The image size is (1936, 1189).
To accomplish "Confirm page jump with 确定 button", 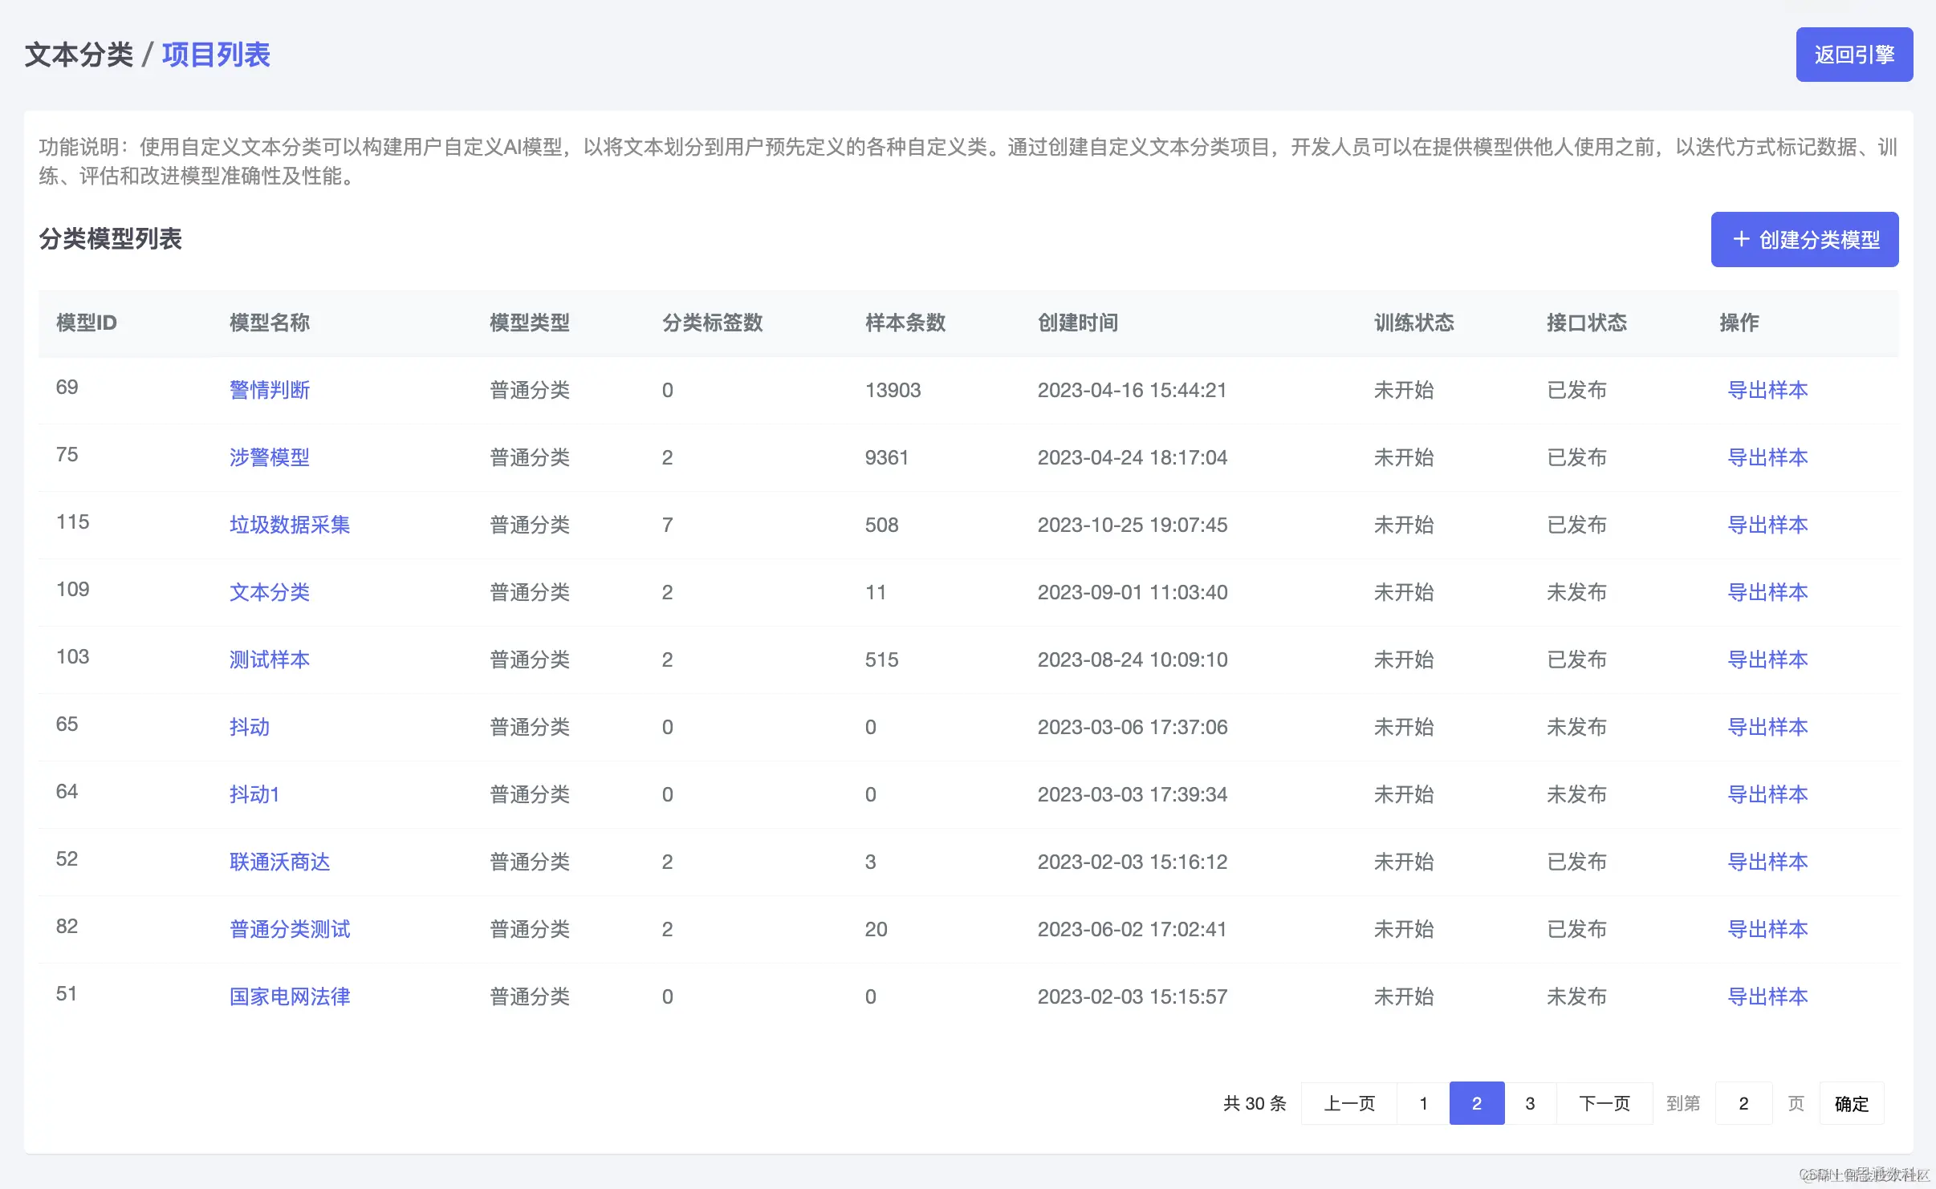I will pyautogui.click(x=1851, y=1103).
